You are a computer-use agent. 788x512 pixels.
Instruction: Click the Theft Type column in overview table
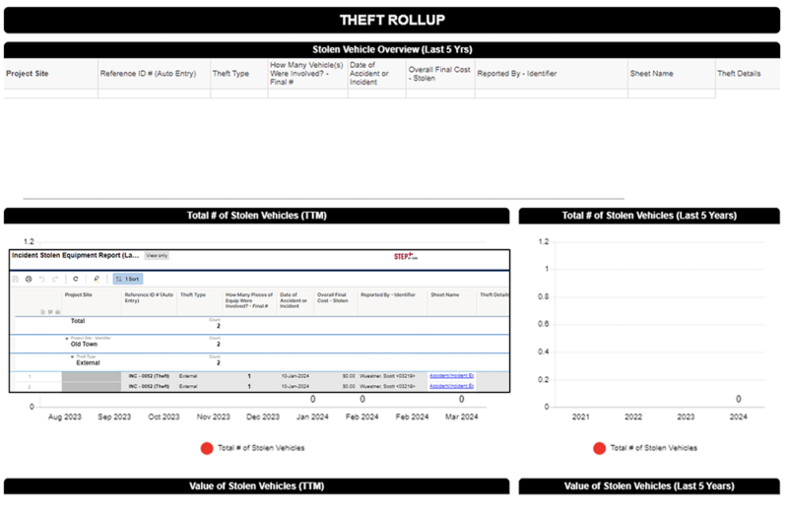[x=230, y=74]
